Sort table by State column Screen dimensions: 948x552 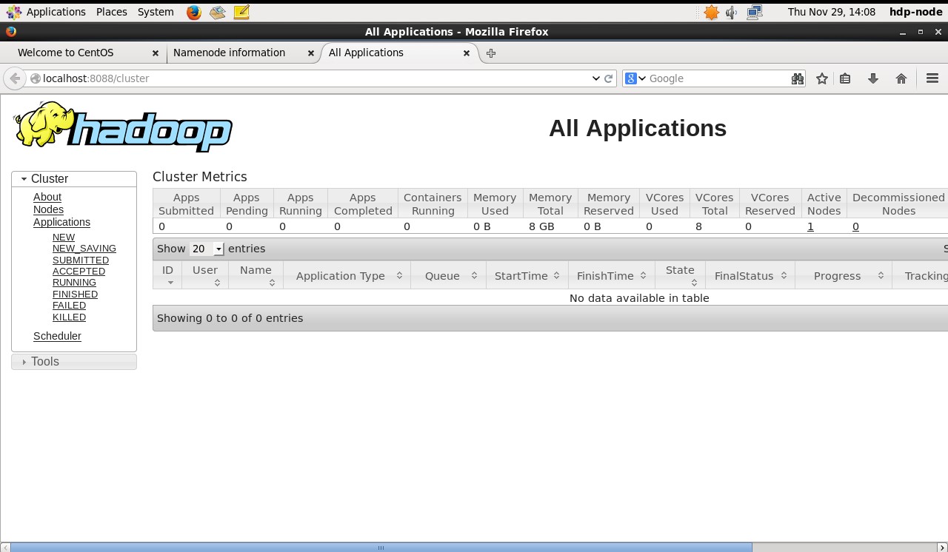click(x=680, y=275)
